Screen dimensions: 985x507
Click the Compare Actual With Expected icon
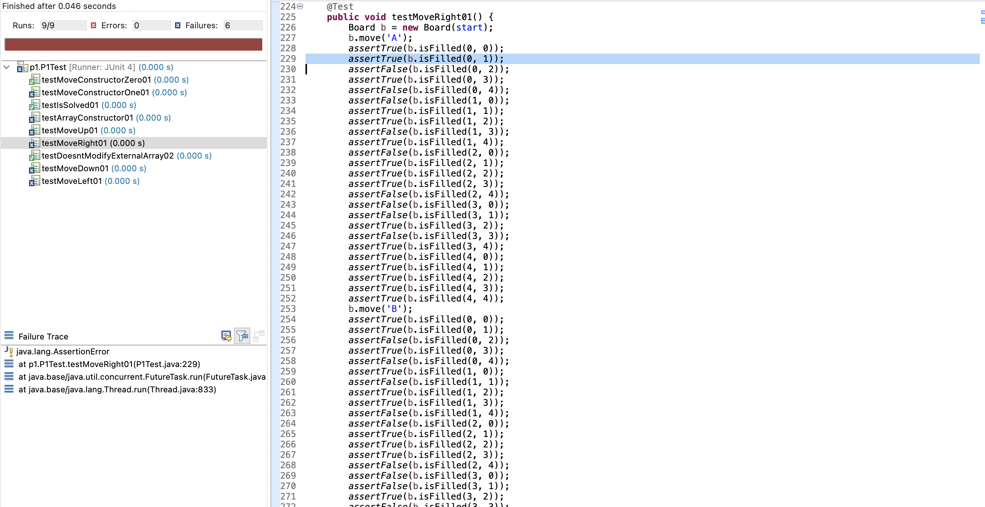(259, 336)
